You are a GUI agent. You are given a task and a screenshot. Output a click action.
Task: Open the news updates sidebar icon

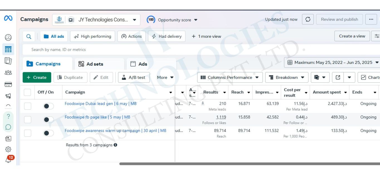pos(8,139)
